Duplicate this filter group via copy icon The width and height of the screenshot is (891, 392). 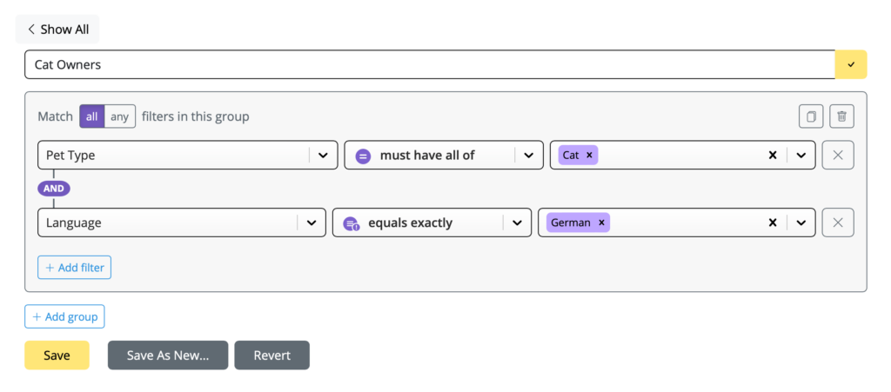(811, 116)
